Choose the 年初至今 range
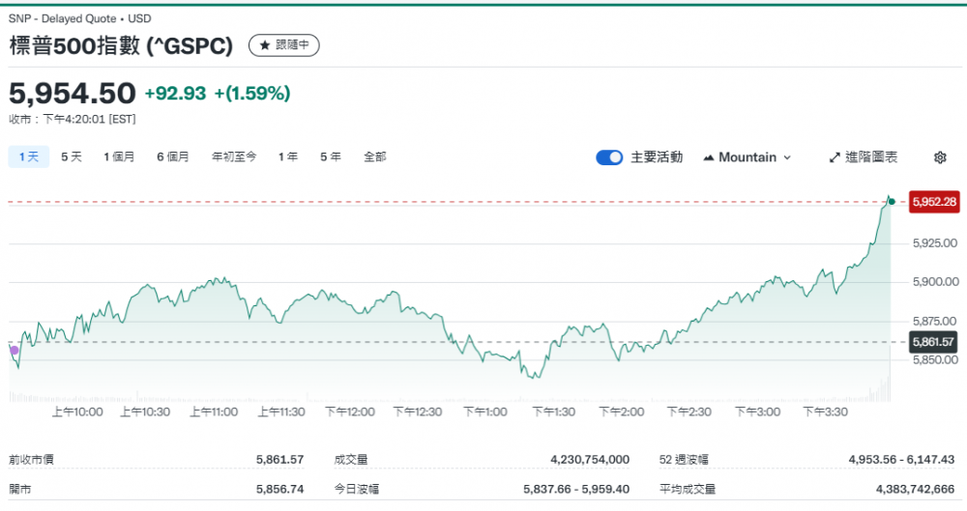This screenshot has width=967, height=511. point(234,156)
